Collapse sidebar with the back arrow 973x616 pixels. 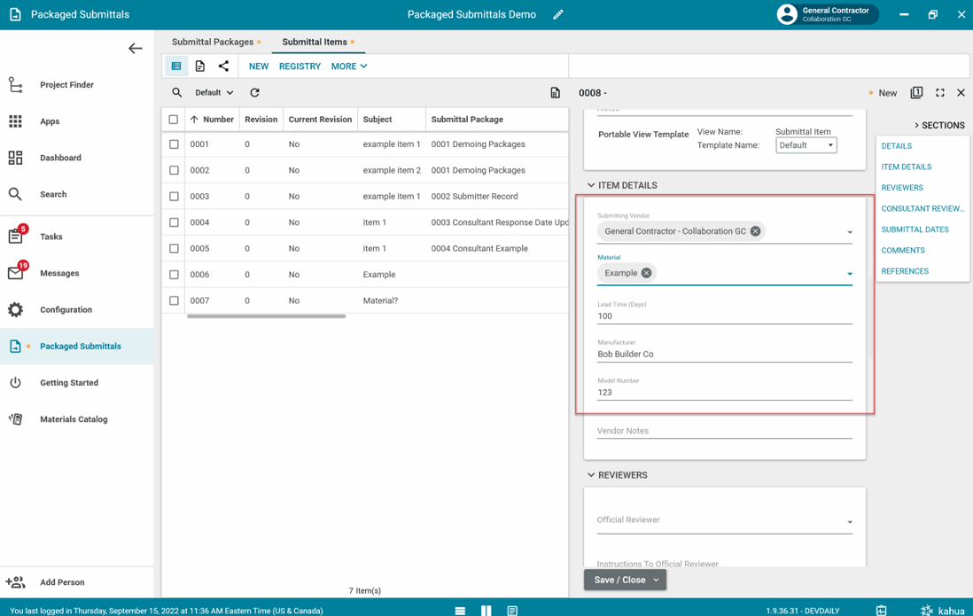click(x=135, y=49)
